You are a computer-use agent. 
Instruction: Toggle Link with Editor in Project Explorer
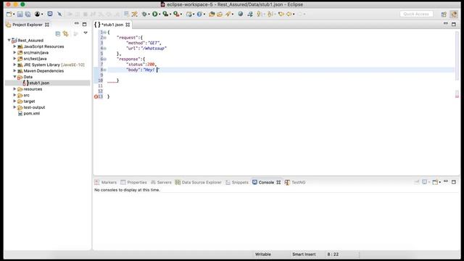(66, 34)
